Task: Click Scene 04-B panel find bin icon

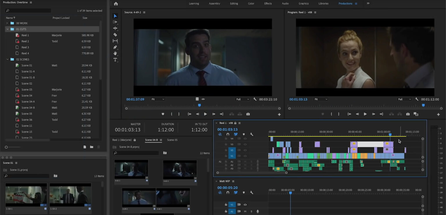Action: (165, 153)
